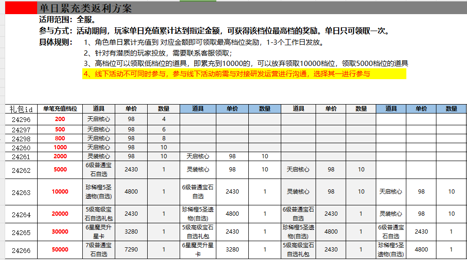Click quantity 4 in the 200 row
The height and width of the screenshot is (260, 467).
[164, 119]
